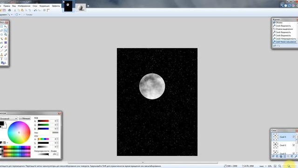Select the Clone Stamp tool

tap(1, 55)
